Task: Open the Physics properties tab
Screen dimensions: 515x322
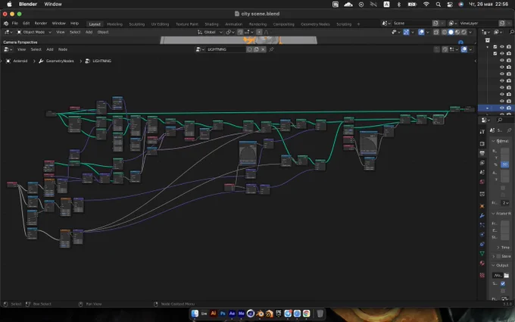Action: click(x=482, y=235)
